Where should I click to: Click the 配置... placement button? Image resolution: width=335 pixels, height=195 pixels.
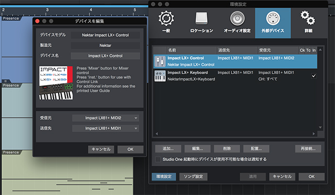(256, 148)
